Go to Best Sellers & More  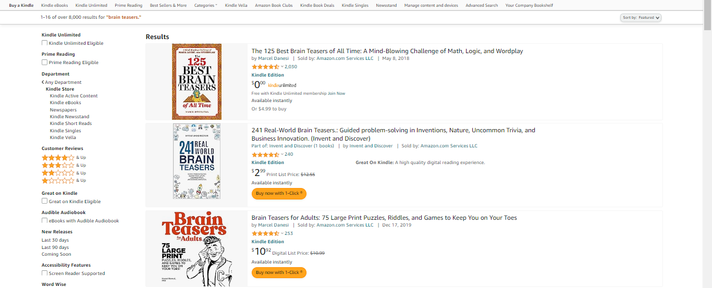click(x=168, y=5)
